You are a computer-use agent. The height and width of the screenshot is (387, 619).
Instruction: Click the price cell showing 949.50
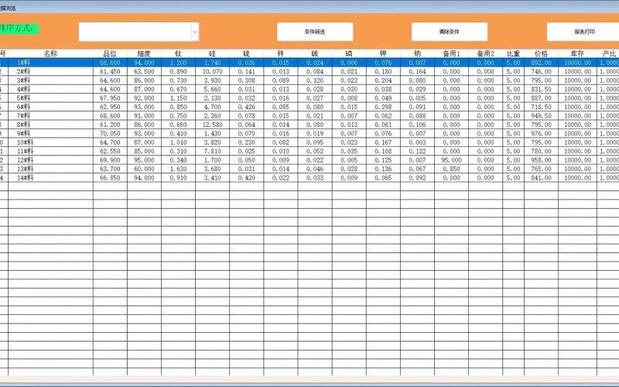(x=541, y=116)
